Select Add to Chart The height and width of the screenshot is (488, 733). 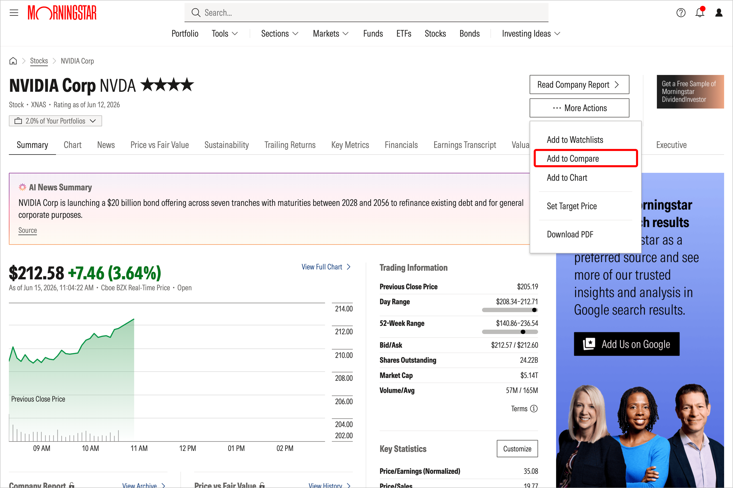coord(567,178)
